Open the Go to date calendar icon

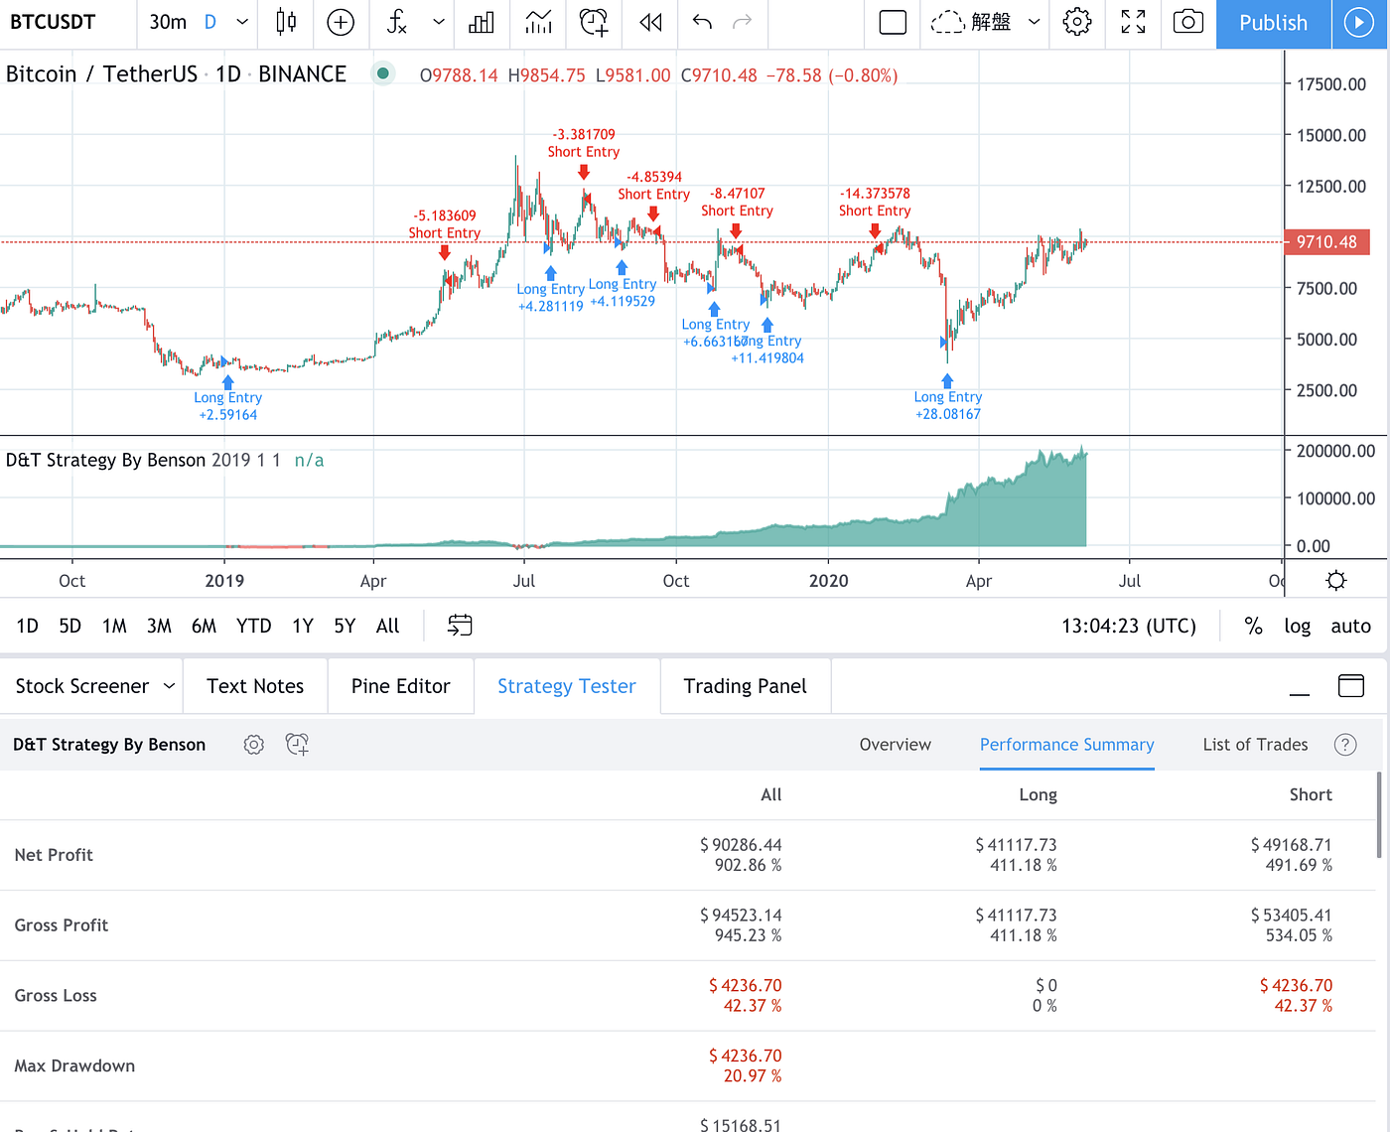point(460,626)
